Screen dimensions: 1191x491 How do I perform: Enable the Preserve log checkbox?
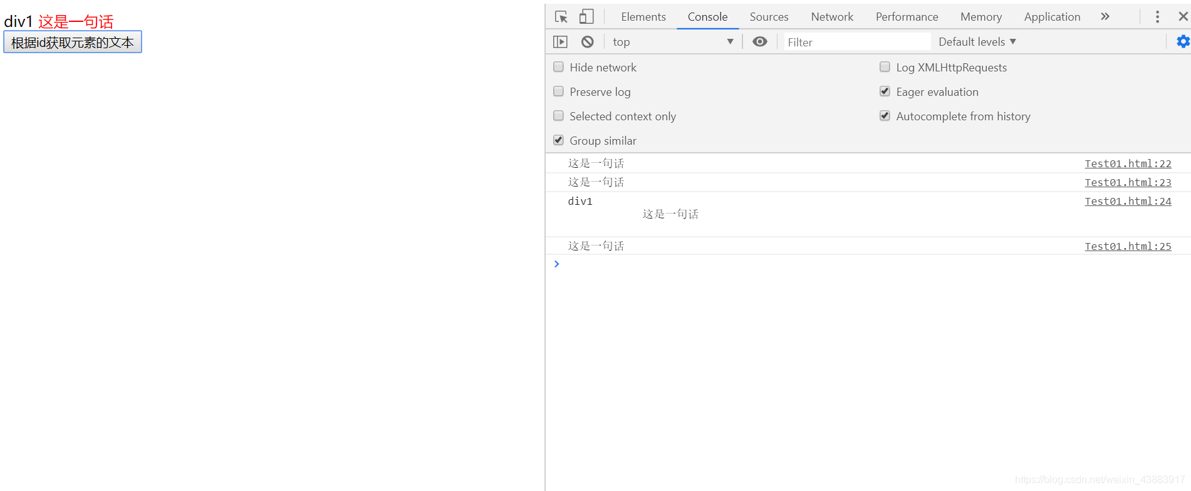coord(558,91)
